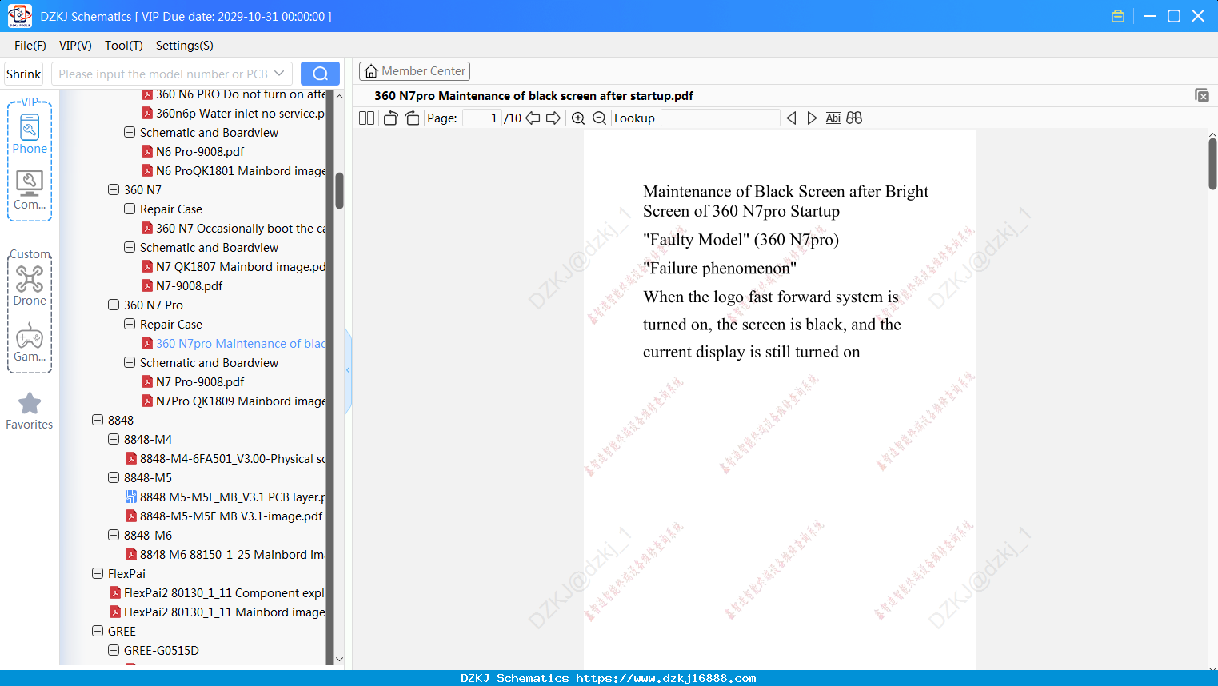Collapse Repair Case under 360 N7

[x=130, y=209]
